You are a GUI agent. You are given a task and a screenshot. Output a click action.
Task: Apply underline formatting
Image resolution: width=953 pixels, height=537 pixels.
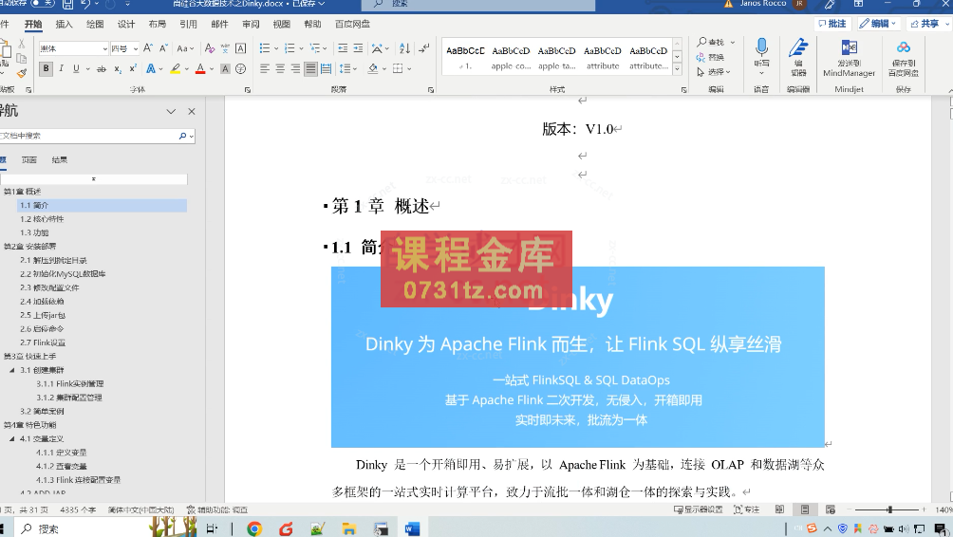76,68
